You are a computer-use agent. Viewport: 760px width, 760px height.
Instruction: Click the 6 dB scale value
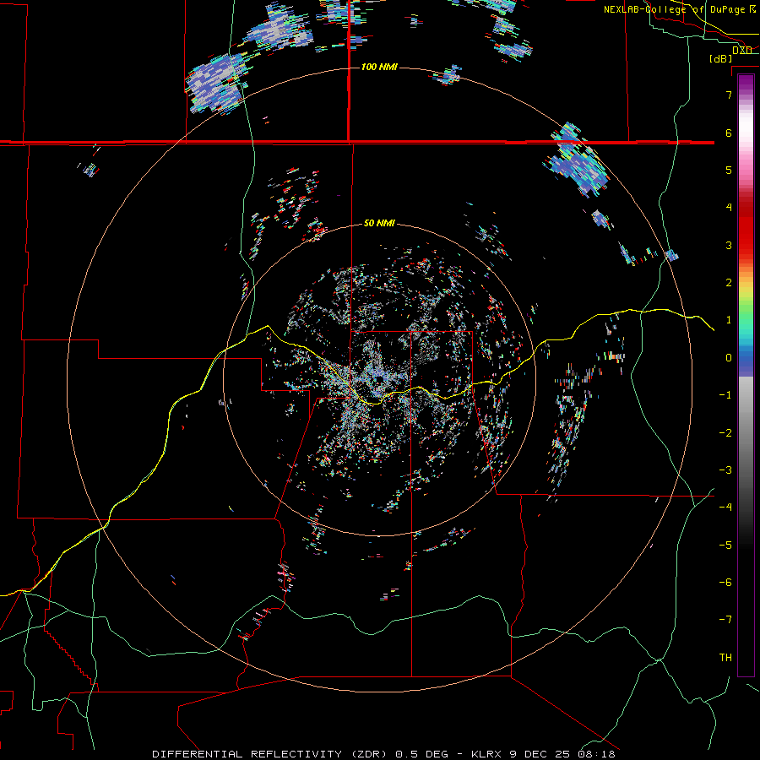click(729, 133)
